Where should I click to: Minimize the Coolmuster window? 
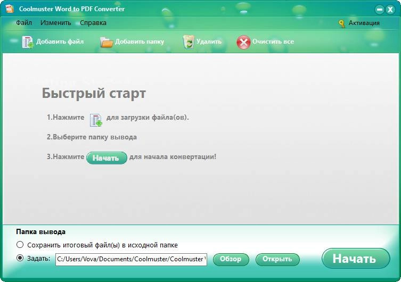click(x=380, y=10)
